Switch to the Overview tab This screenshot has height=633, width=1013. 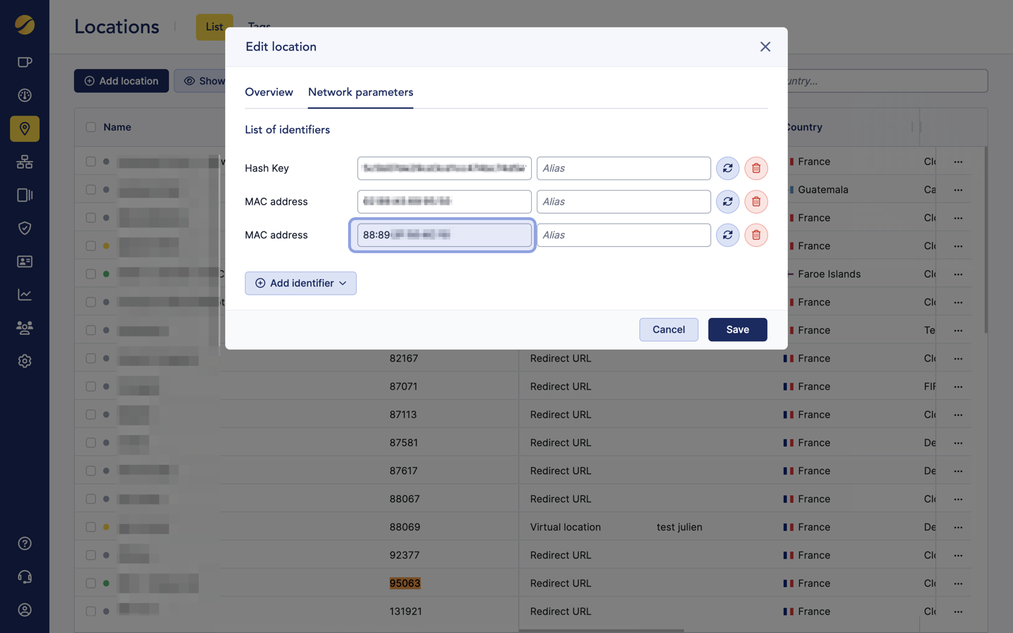coord(269,92)
